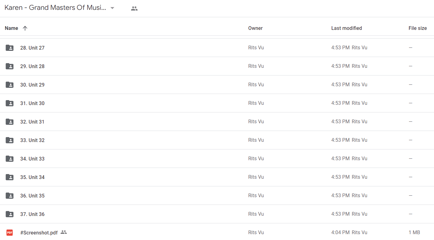This screenshot has width=434, height=240.
Task: Select the 31. Unit 30 folder row
Action: click(x=217, y=103)
